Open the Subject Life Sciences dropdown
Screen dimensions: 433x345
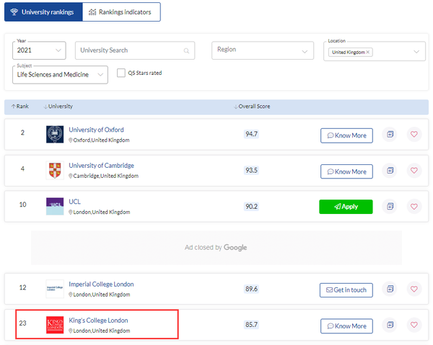click(60, 75)
